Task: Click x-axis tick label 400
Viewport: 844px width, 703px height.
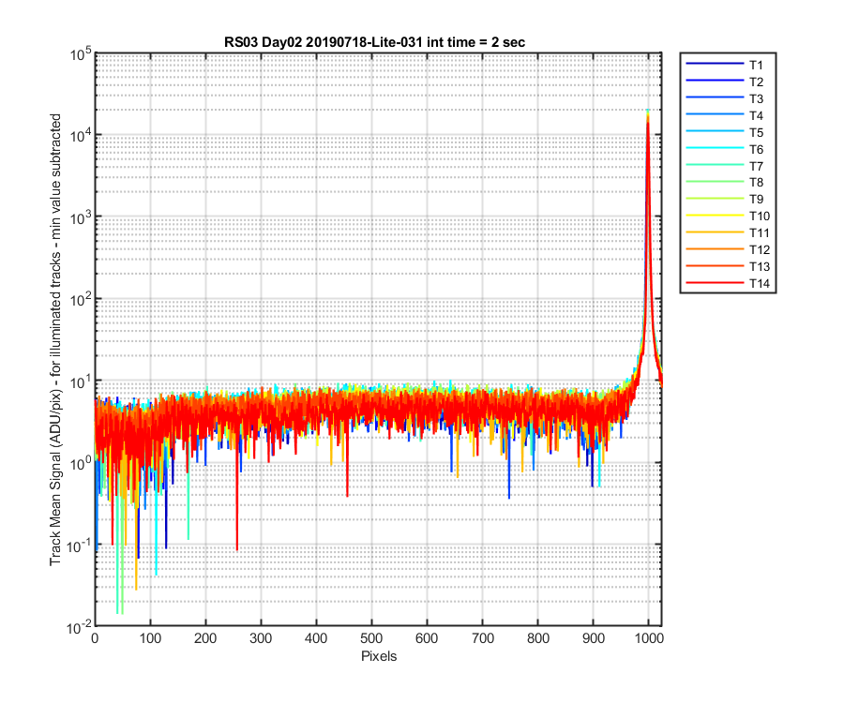Action: coord(316,638)
